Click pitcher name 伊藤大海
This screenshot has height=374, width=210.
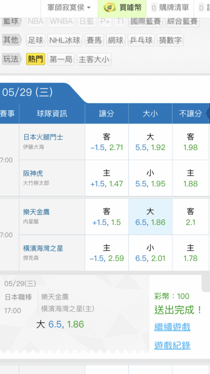[34, 147]
